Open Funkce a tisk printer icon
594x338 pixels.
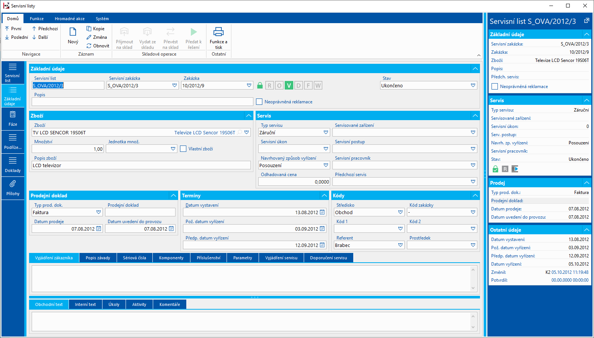[218, 32]
